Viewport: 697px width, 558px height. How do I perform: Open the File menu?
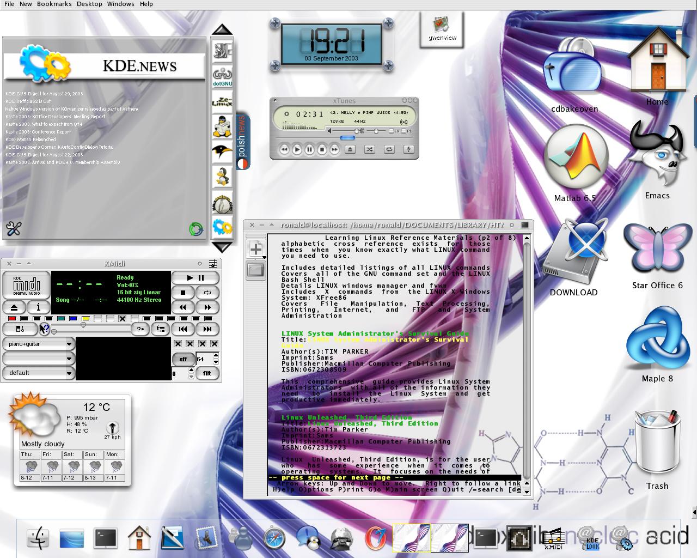[9, 4]
